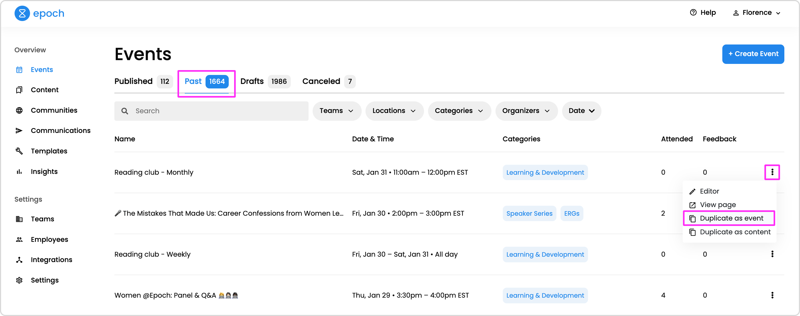
Task: Open kebab menu for Women @Epoch panel row
Action: [x=772, y=295]
